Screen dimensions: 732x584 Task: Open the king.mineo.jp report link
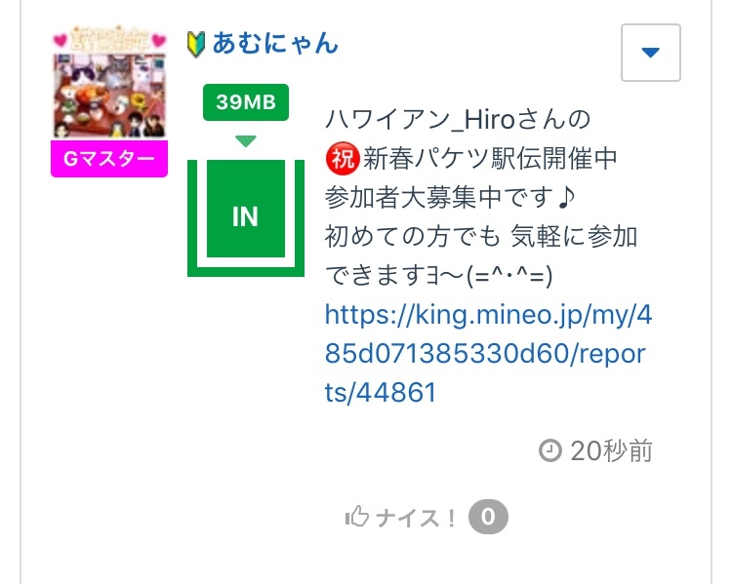click(x=488, y=353)
